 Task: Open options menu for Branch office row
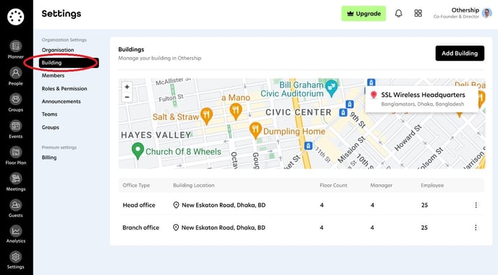coord(476,227)
